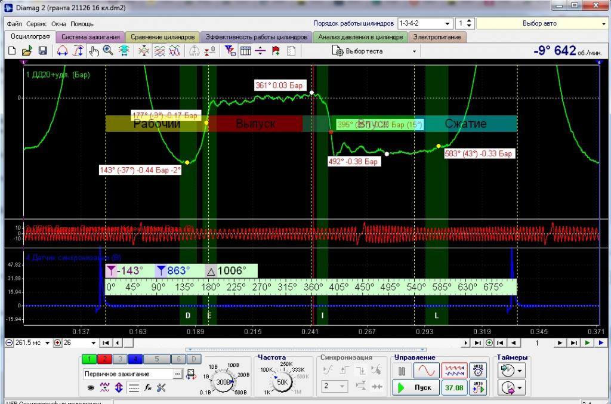Switch to Анализ давления в цилиндре tab
Screen dimensions: 611x404
(x=360, y=37)
